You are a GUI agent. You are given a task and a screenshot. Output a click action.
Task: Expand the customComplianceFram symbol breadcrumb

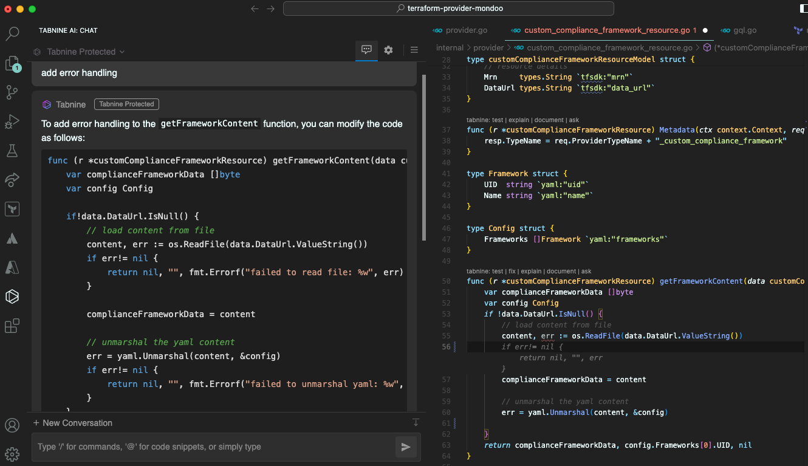click(759, 47)
